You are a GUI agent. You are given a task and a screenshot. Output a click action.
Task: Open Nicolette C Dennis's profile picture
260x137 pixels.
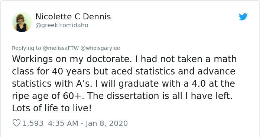22,22
